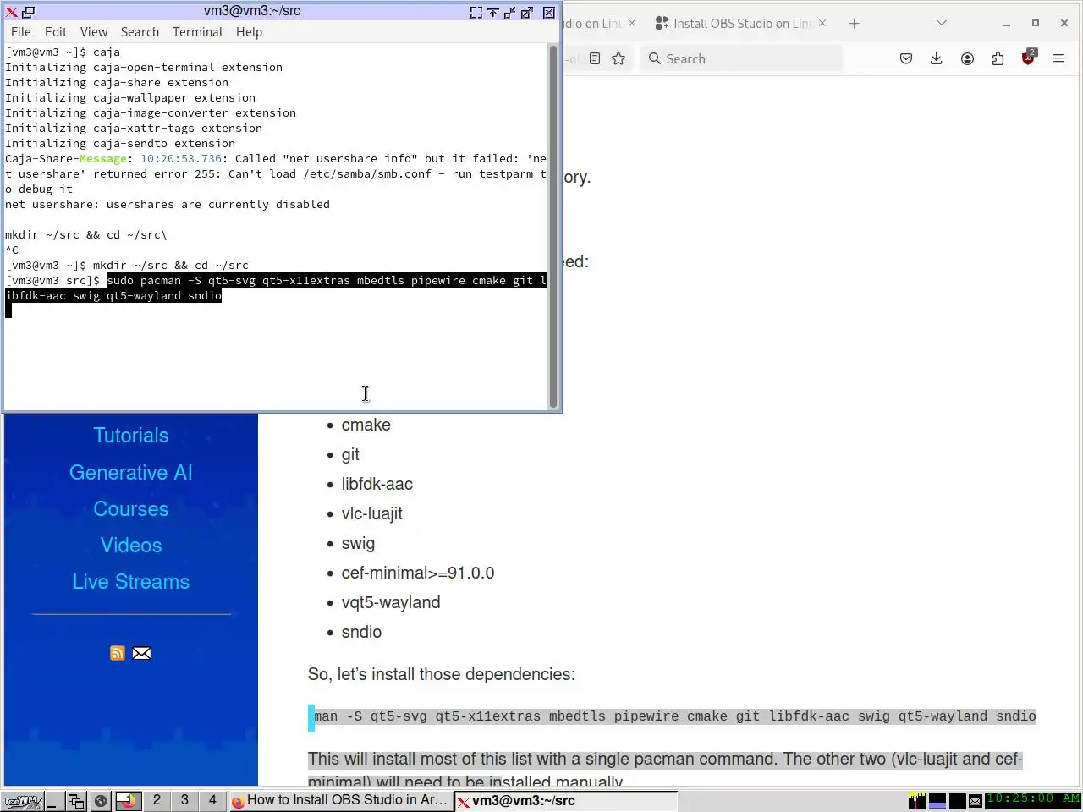
Task: Open terminal window menu X icon
Action: [x=11, y=12]
